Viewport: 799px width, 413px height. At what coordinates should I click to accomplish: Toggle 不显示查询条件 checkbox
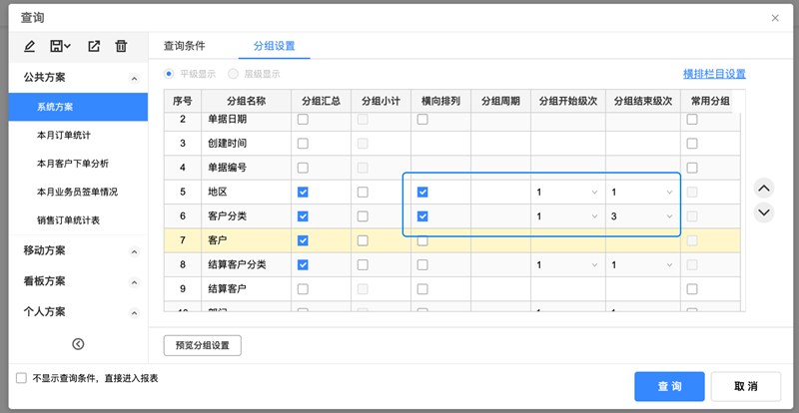22,379
